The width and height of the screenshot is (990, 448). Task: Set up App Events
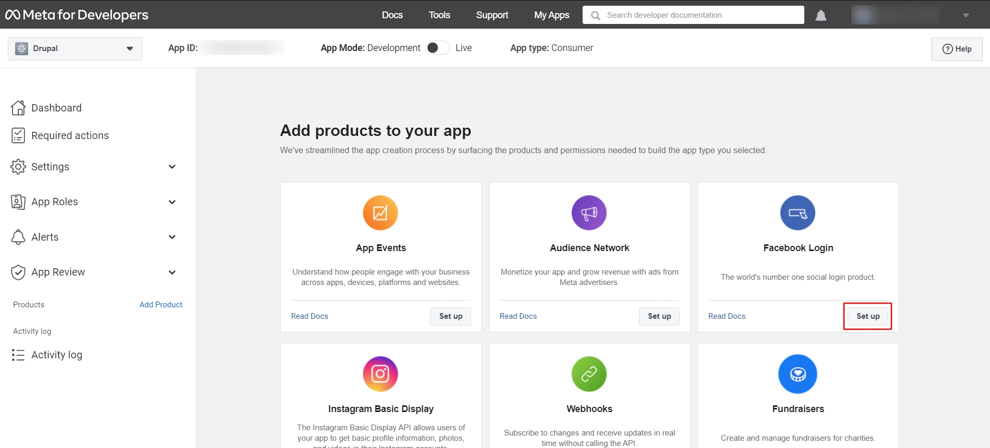451,316
